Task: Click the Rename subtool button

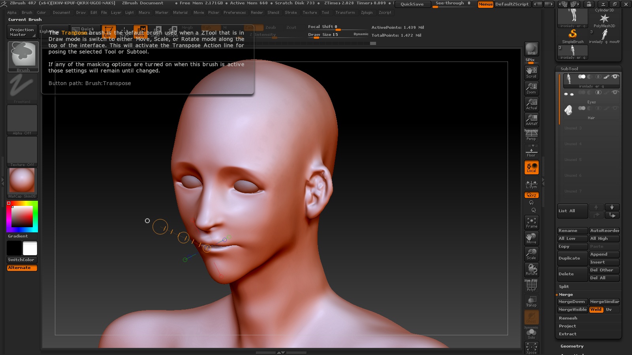Action: pyautogui.click(x=572, y=231)
